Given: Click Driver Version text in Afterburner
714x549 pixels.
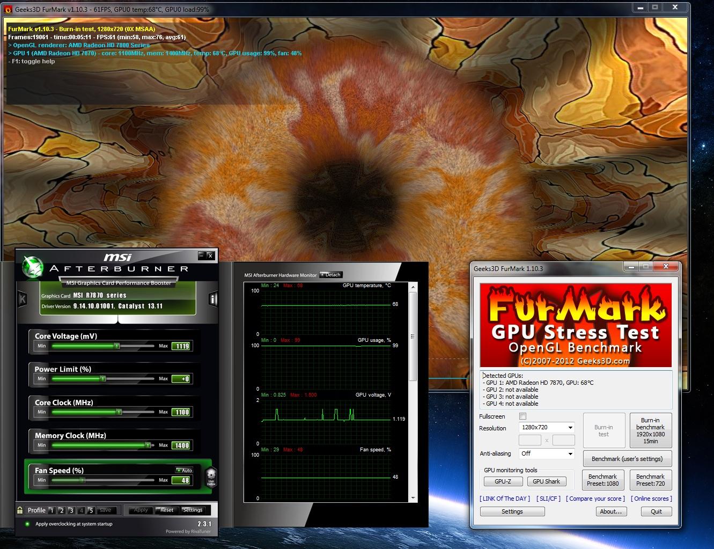Looking at the screenshot, I should [x=102, y=306].
